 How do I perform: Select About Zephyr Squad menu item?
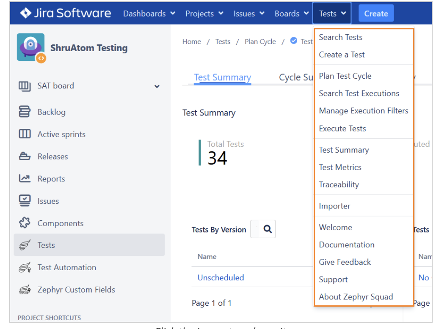356,297
